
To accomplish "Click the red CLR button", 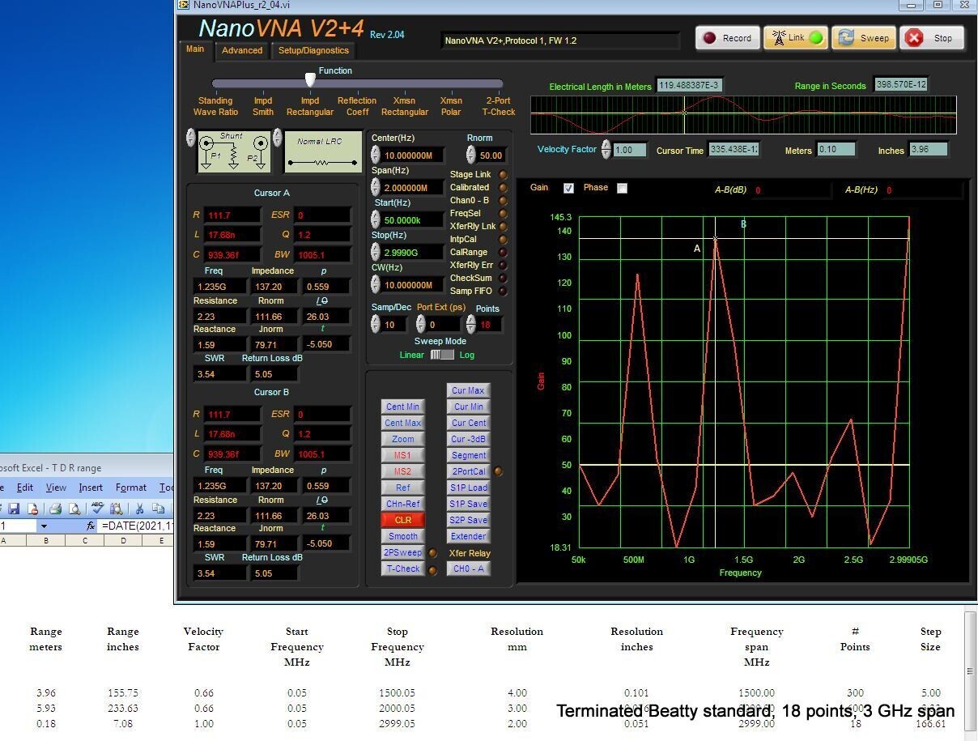I will tap(402, 520).
